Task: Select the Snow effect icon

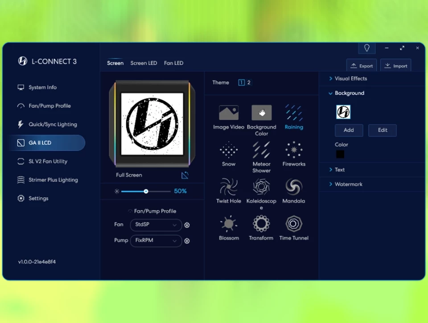Action: [x=229, y=150]
